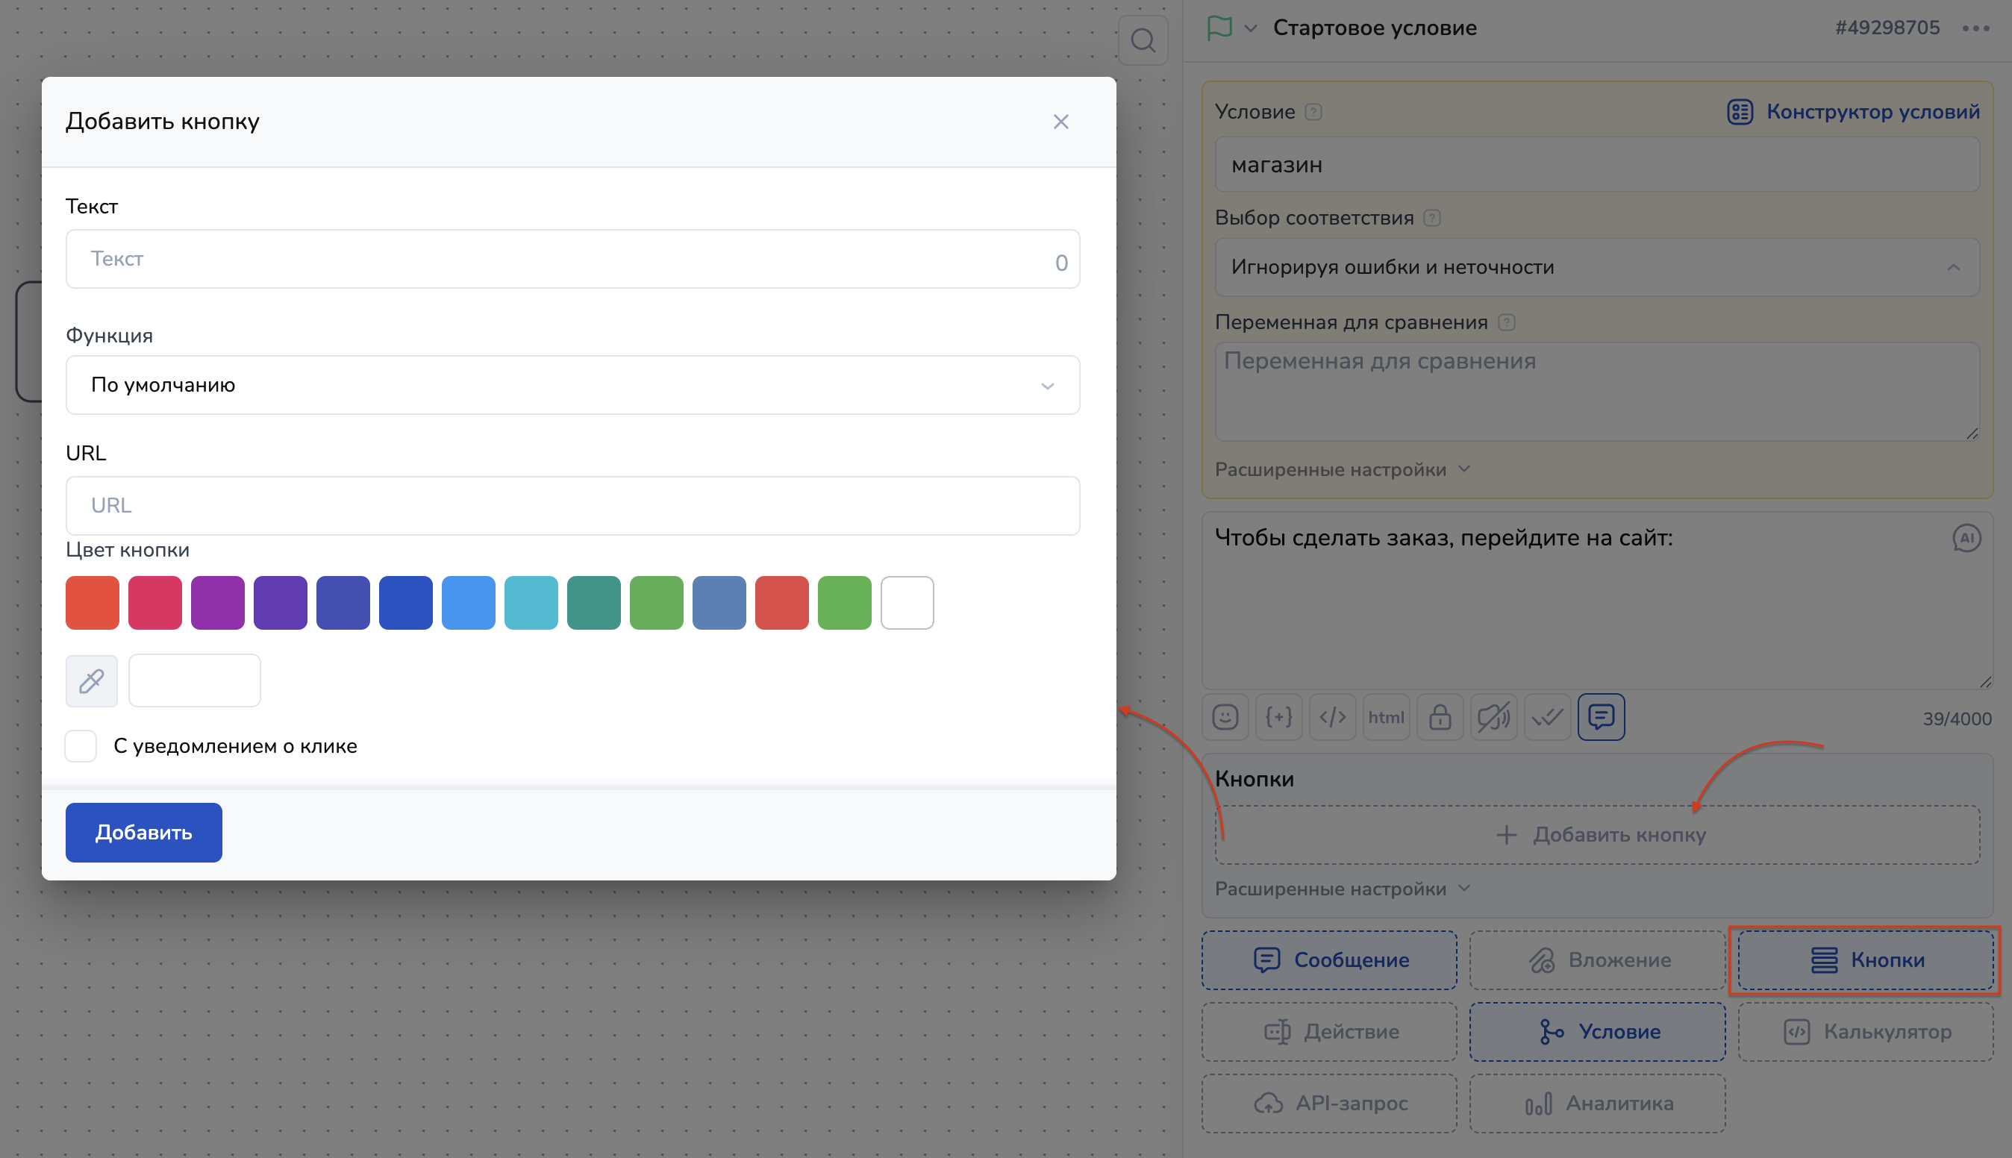Toggle the message bubble toolbar icon
The image size is (2012, 1158).
(x=1601, y=717)
